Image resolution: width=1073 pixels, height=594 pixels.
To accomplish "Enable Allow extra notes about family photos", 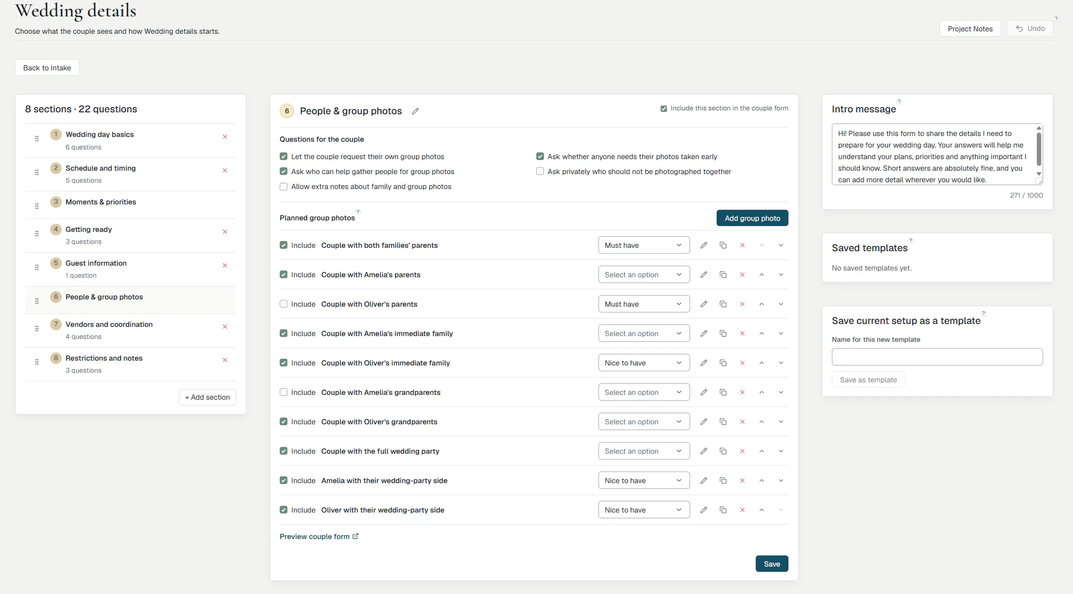I will (284, 187).
